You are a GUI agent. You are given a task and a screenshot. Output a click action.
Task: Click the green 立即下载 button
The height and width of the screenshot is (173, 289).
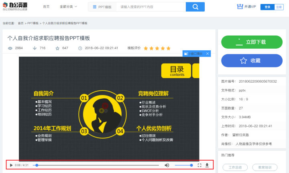[252, 42]
